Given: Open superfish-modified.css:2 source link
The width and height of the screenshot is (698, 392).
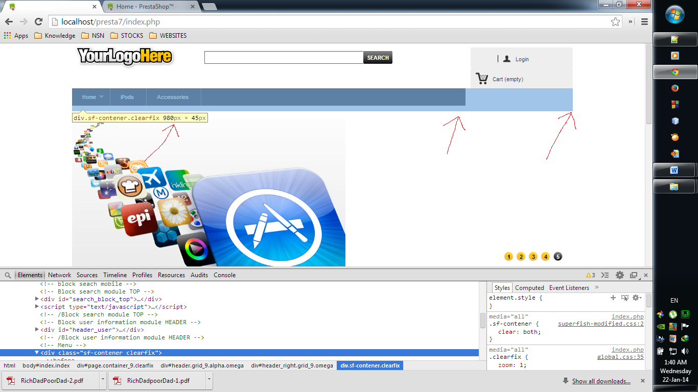Looking at the screenshot, I should point(601,324).
